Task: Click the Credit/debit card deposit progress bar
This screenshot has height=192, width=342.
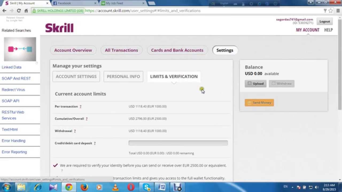Action: tap(178, 143)
